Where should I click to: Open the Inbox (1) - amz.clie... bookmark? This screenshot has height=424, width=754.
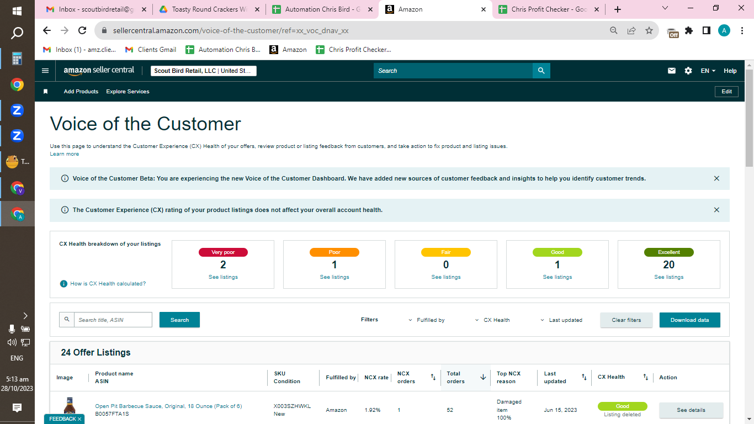pyautogui.click(x=80, y=50)
